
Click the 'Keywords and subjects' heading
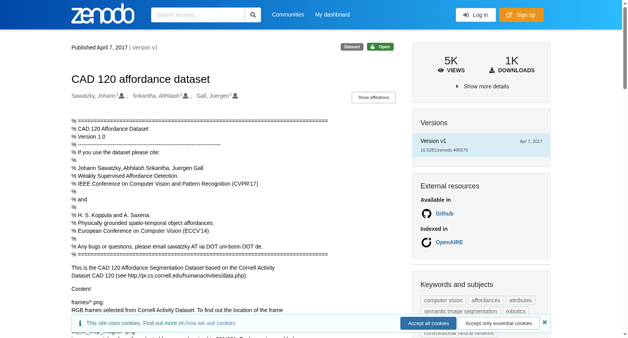click(456, 285)
